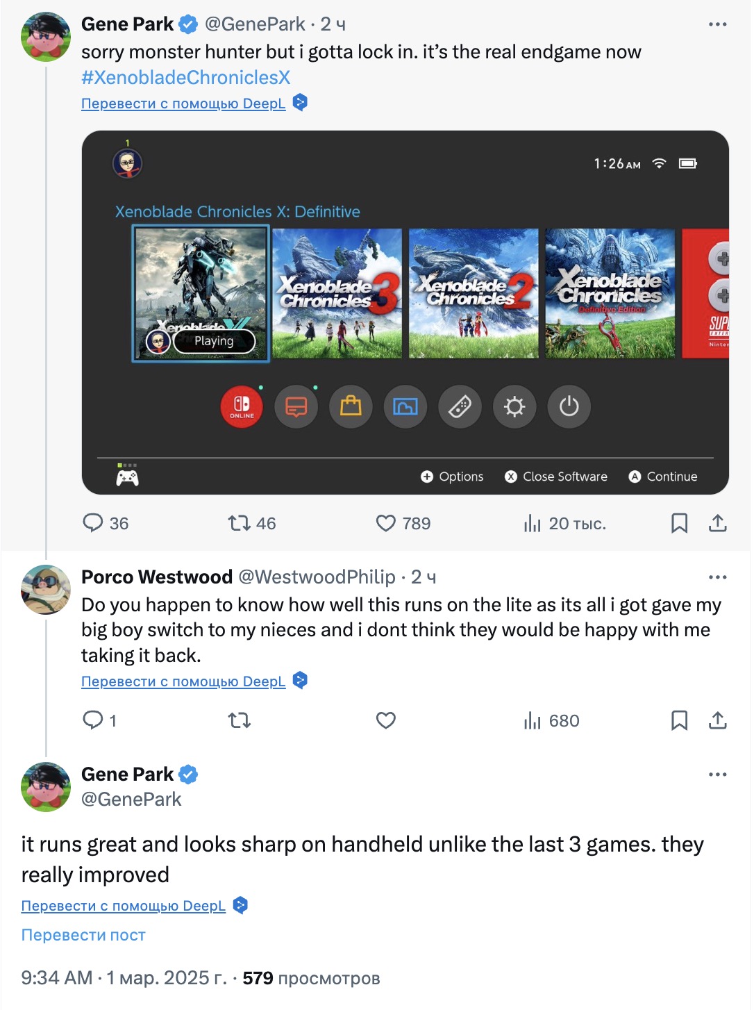Open more options on Porco Westwood's reply
The width and height of the screenshot is (754, 1010).
pos(717,577)
